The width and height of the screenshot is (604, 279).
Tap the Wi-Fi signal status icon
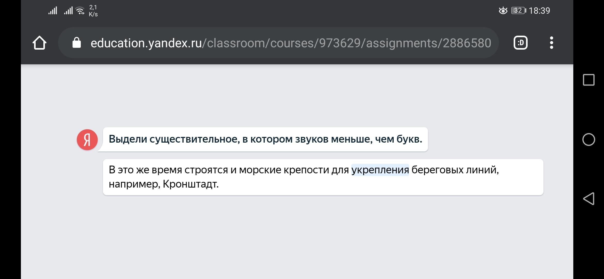80,11
